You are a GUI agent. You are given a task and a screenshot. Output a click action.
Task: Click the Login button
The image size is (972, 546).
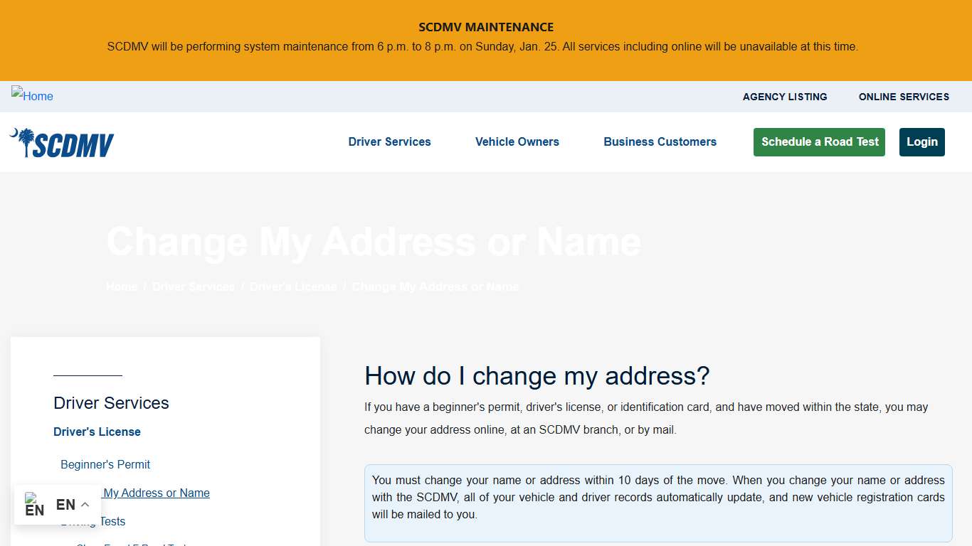(x=921, y=141)
